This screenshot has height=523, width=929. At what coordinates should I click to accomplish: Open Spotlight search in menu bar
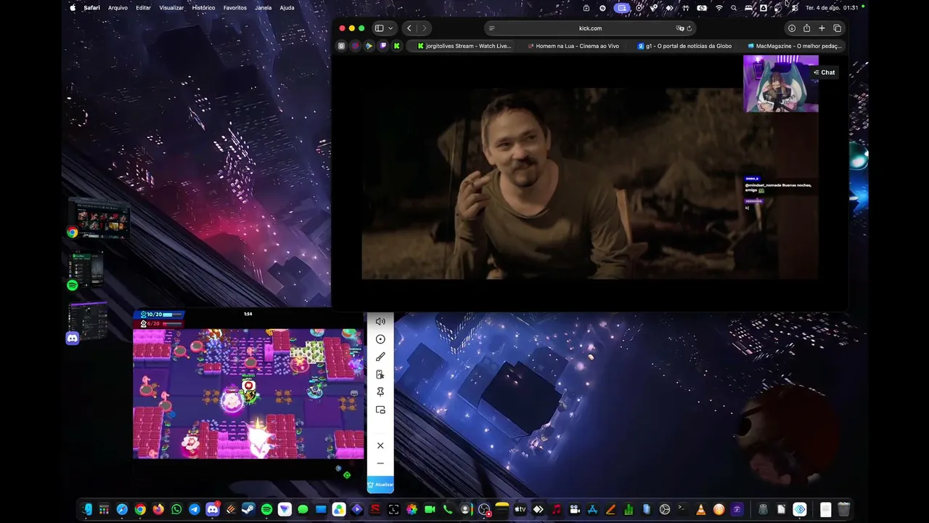734,8
